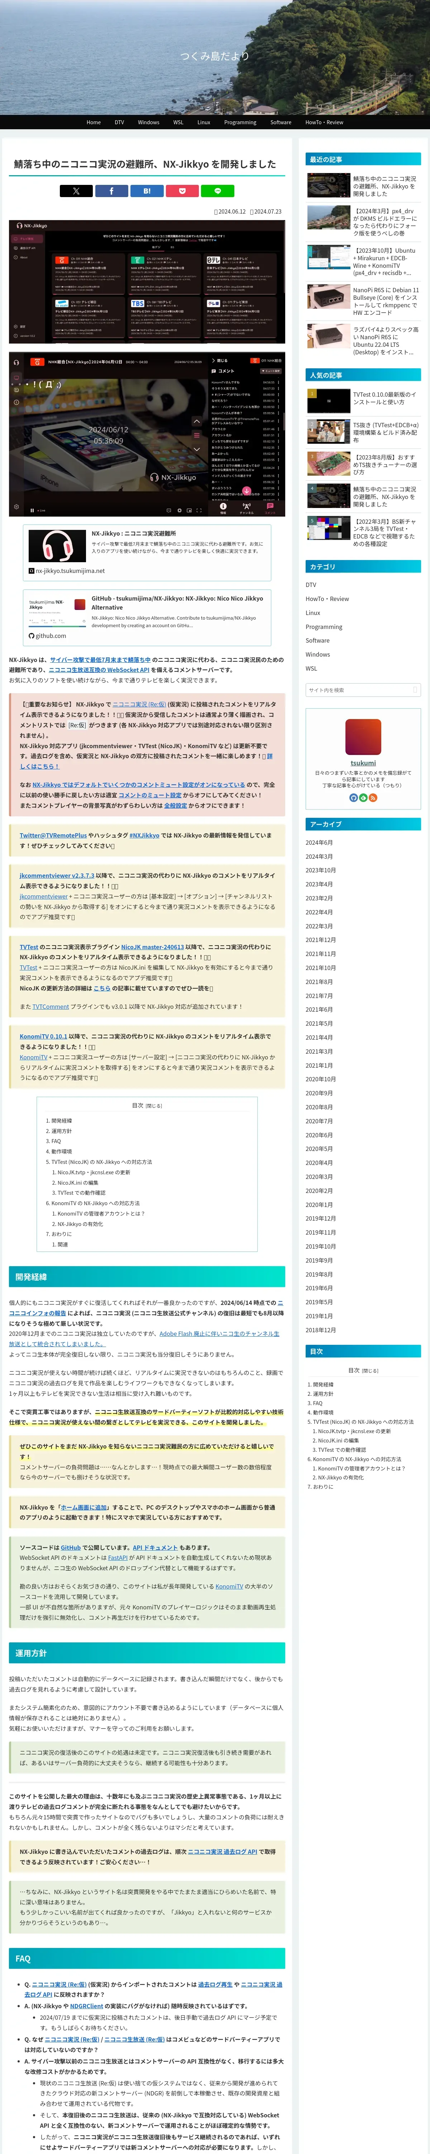This screenshot has width=430, height=2154.
Task: Open the 2019年12月 archive
Action: point(321,1218)
